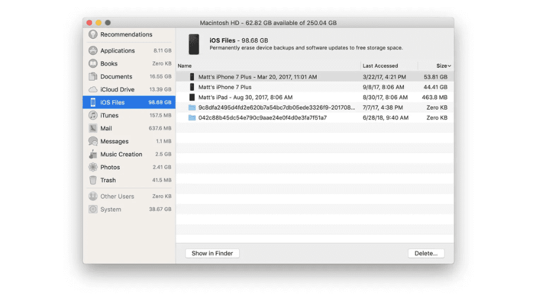Click the Music Creation guitar icon

pyautogui.click(x=93, y=154)
